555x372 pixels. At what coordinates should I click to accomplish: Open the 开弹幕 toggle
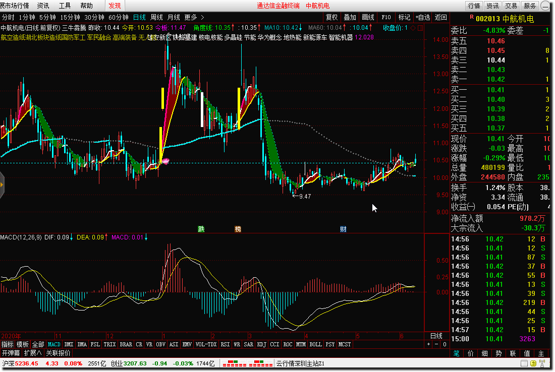click(11, 353)
